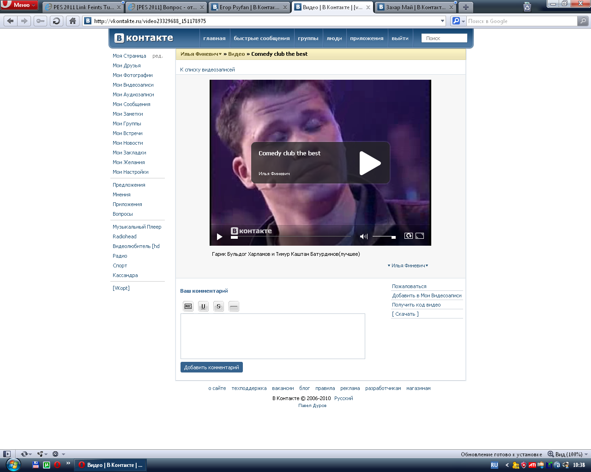
Task: Open Windows Start orb
Action: coord(13,465)
